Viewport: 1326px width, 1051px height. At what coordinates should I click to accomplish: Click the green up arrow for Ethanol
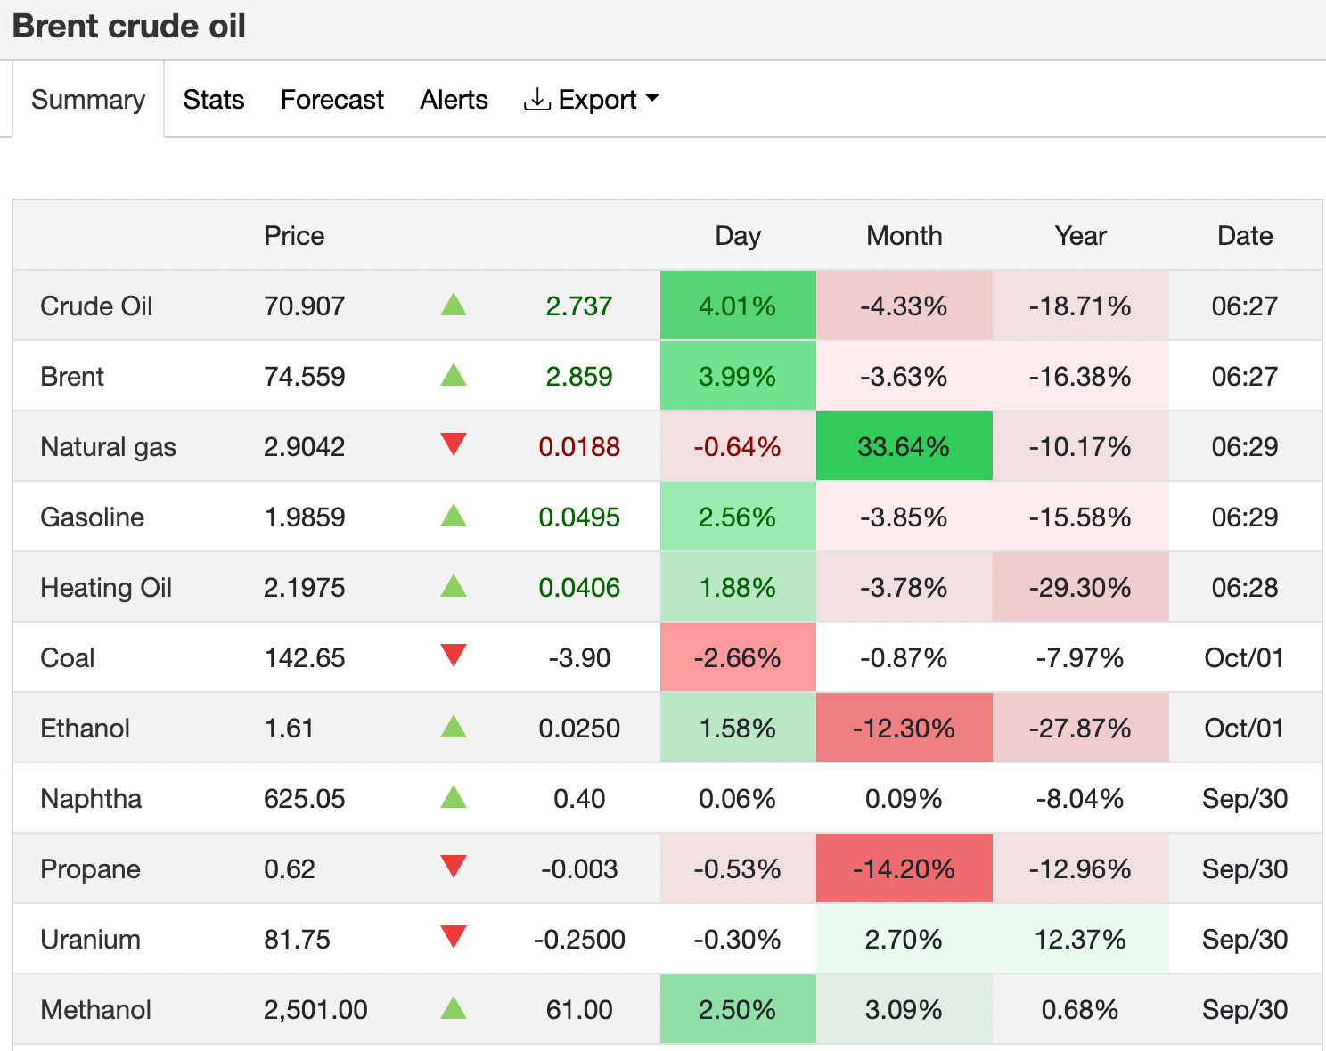[454, 727]
